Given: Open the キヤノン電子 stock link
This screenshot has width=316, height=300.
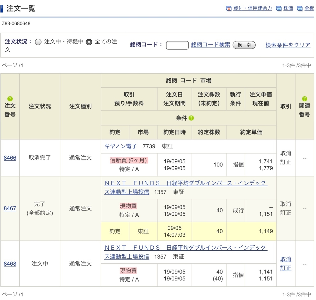Looking at the screenshot, I should tap(121, 146).
